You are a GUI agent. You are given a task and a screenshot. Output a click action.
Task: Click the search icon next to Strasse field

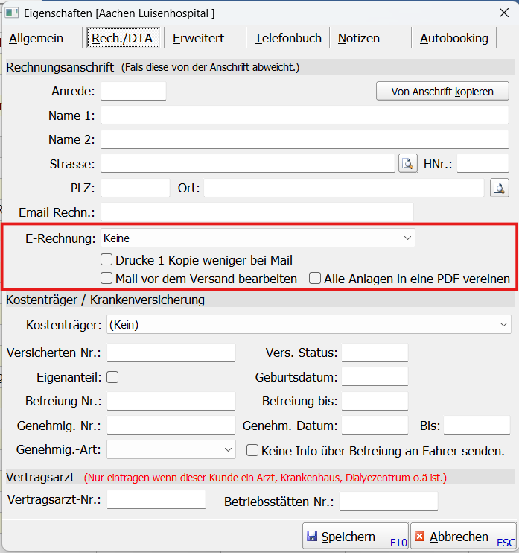[x=407, y=164]
